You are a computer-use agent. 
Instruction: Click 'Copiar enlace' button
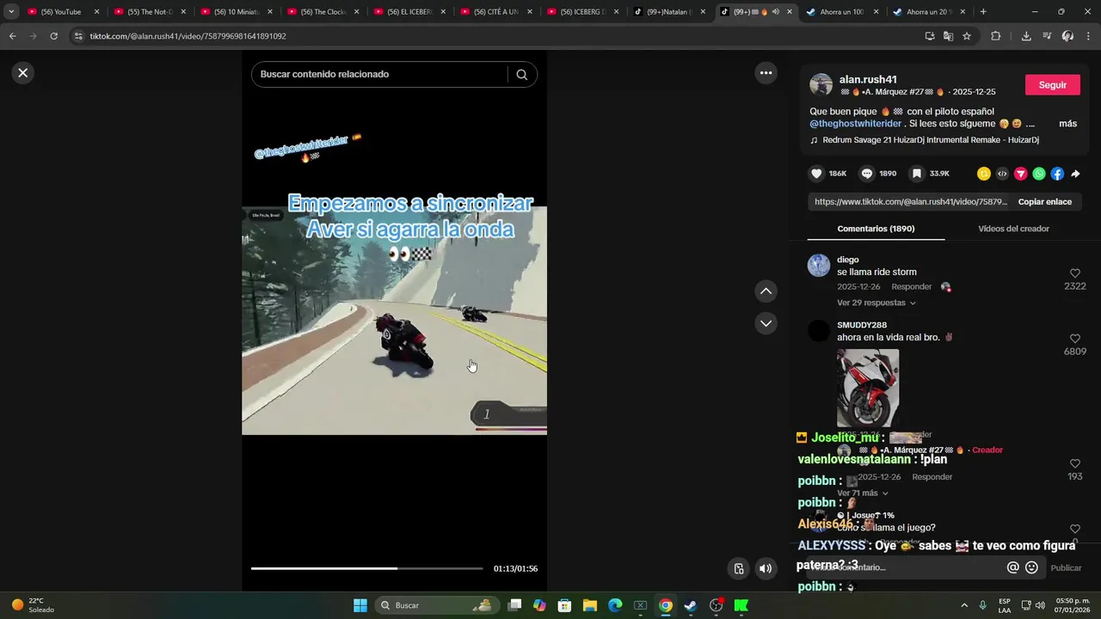tap(1045, 202)
